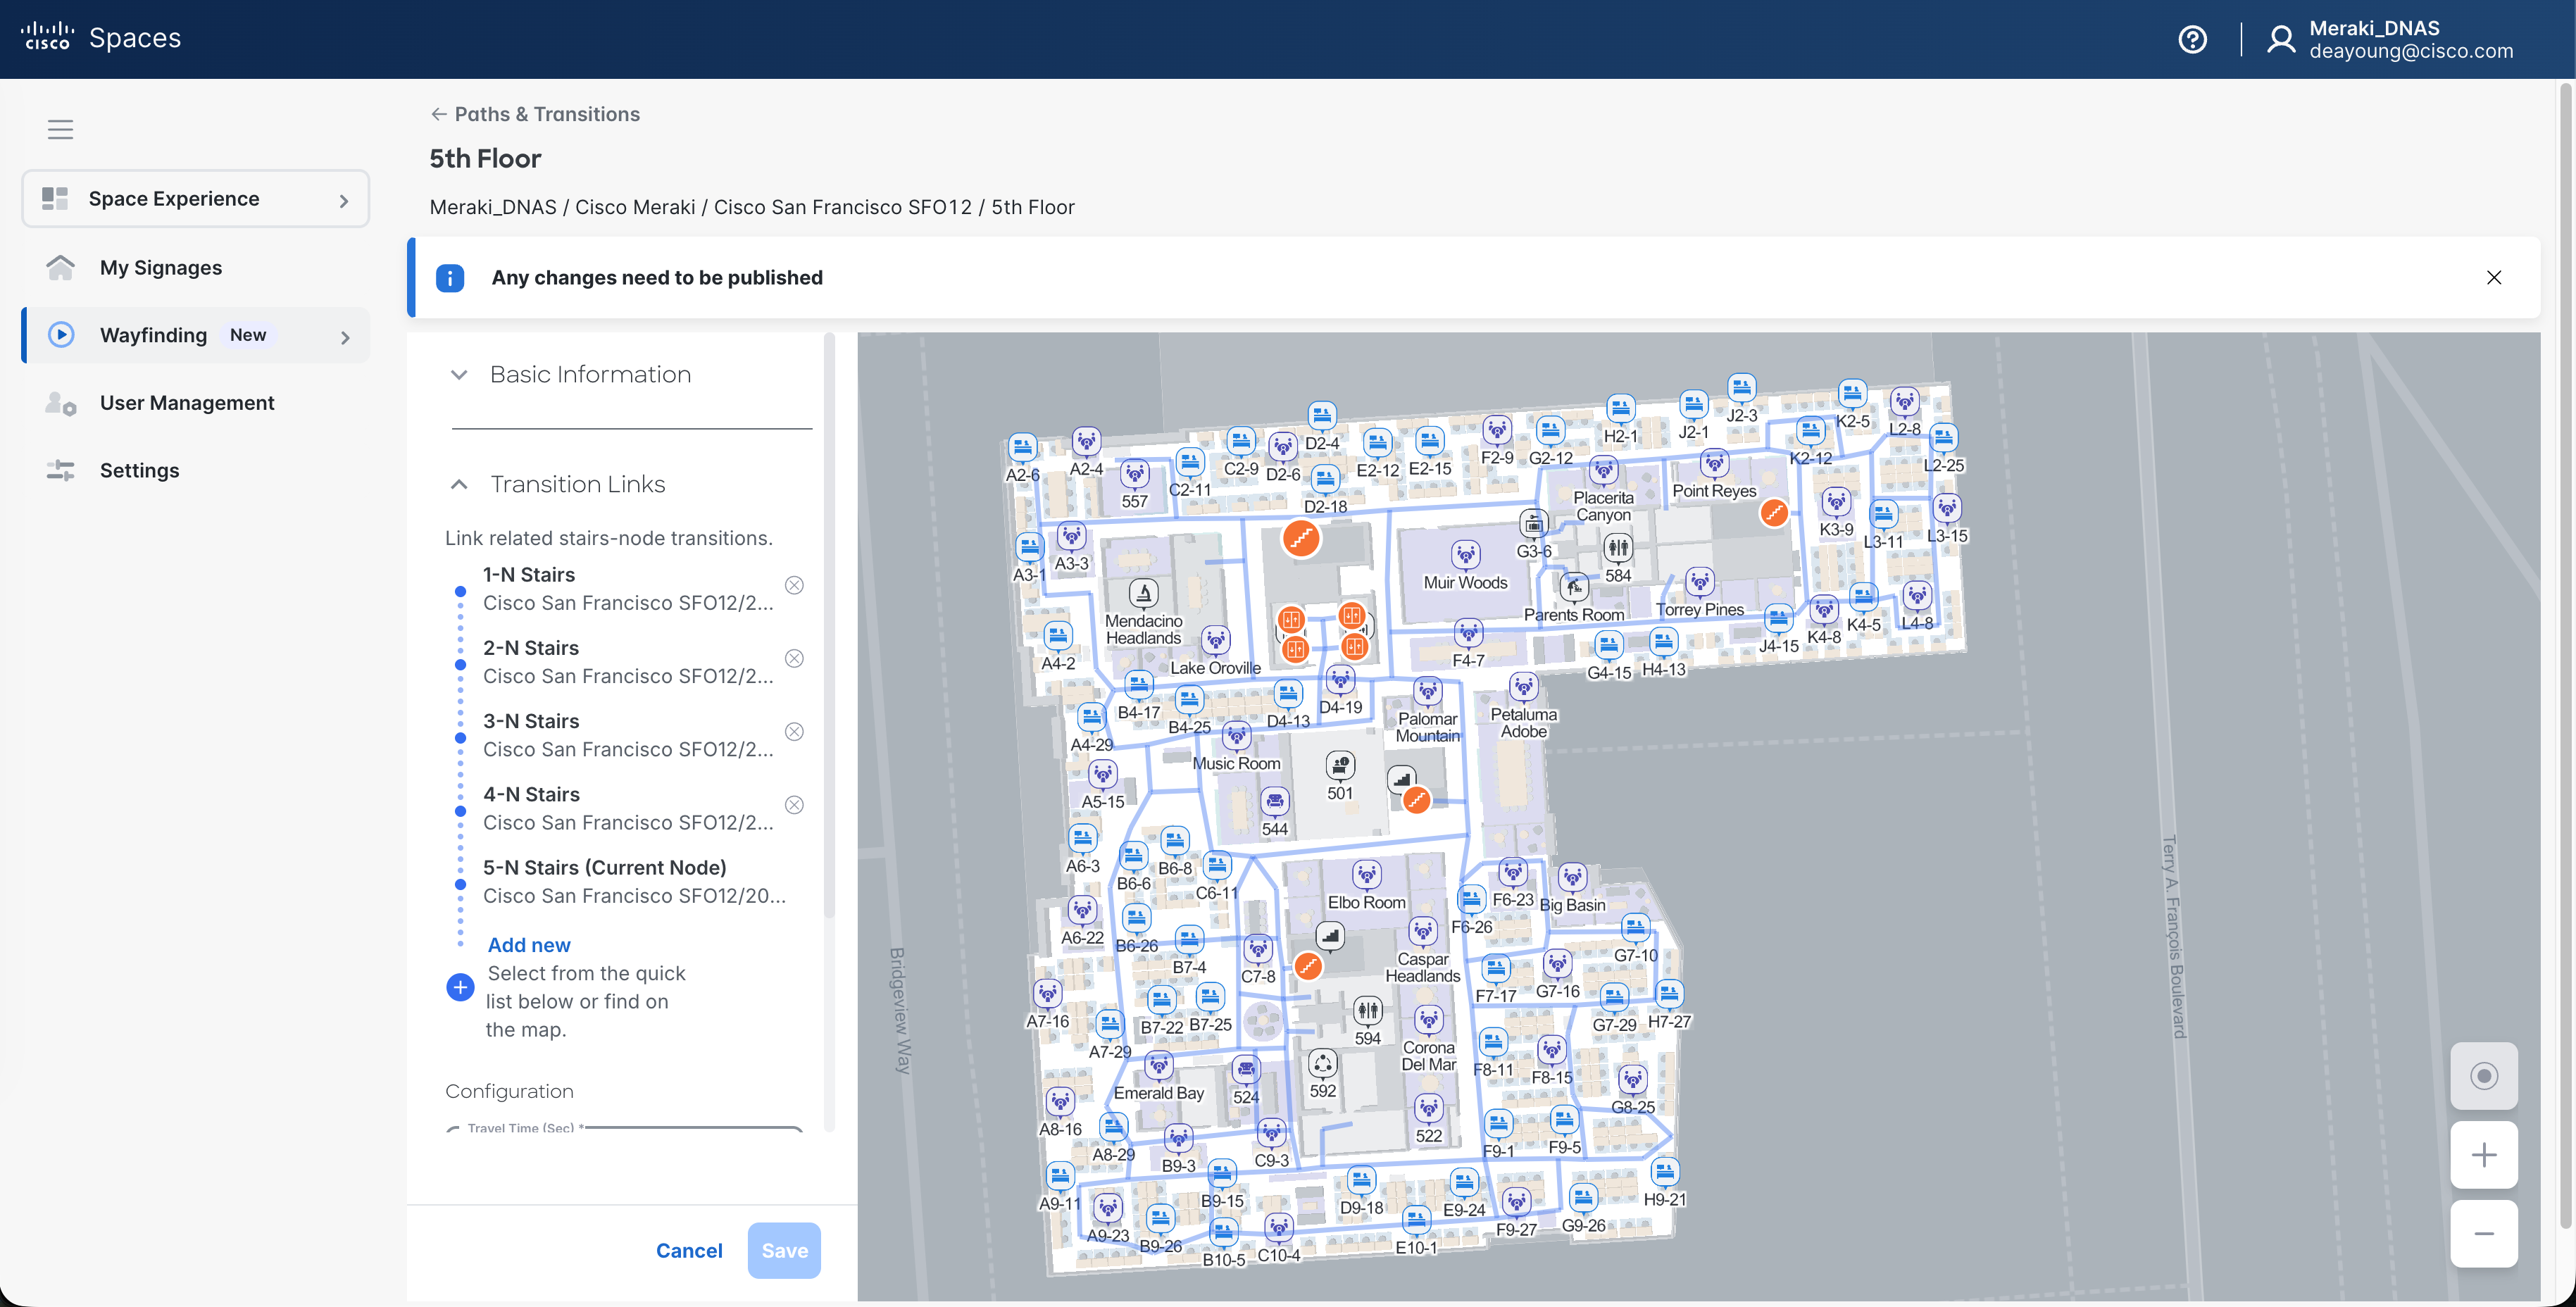Zoom out on the floor map

[2483, 1234]
